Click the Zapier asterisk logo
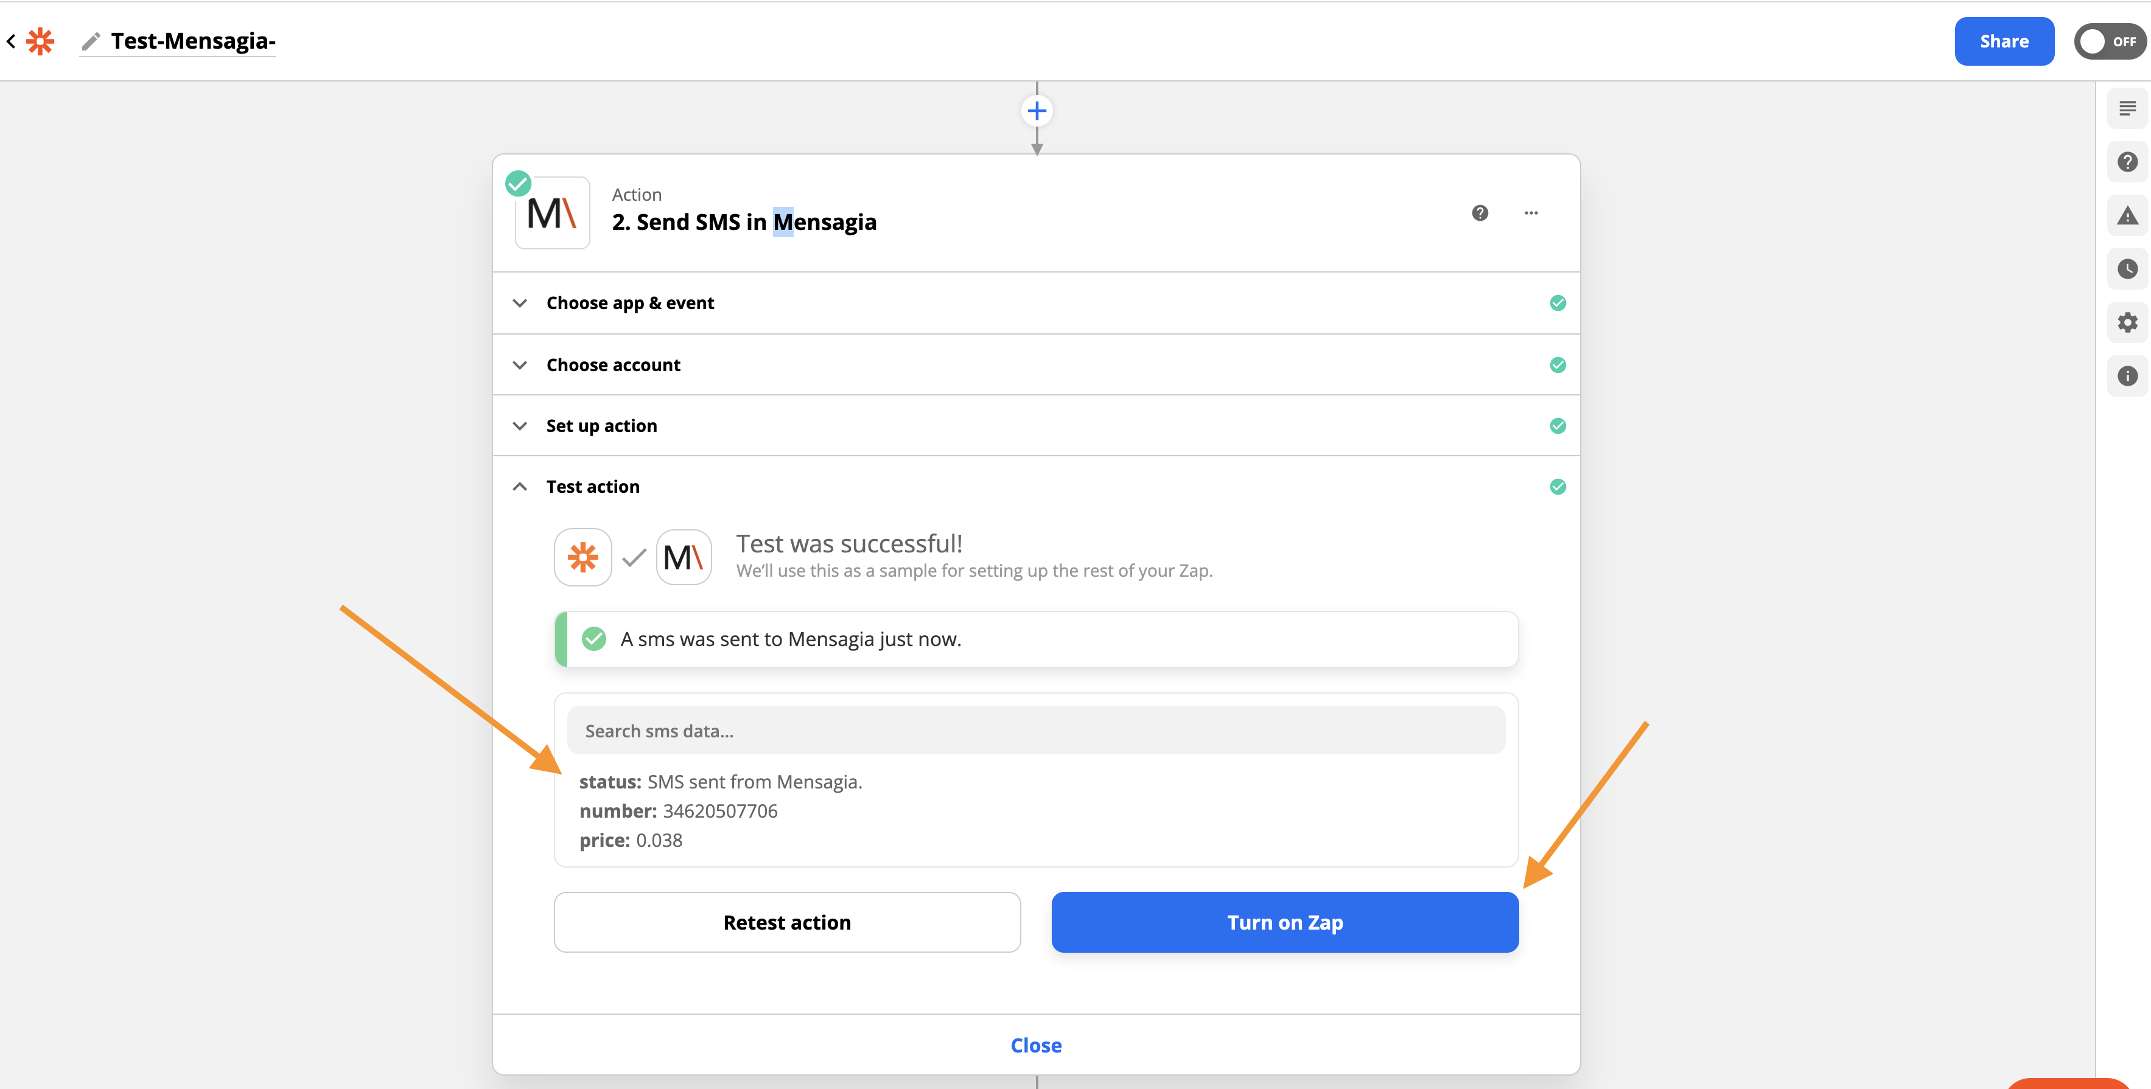The height and width of the screenshot is (1089, 2151). pos(40,41)
